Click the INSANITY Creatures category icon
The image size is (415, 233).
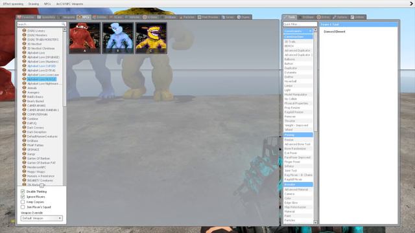tap(24, 181)
